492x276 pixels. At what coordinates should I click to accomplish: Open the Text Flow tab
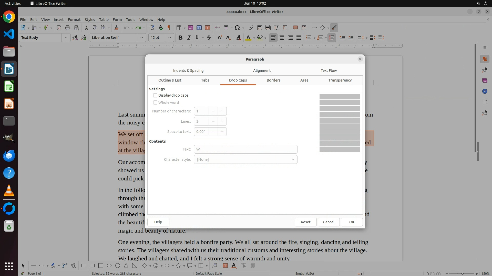click(x=329, y=71)
